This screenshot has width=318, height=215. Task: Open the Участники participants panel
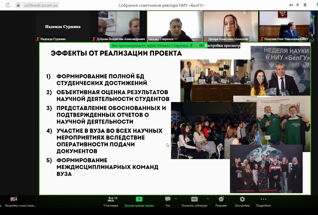pos(111,199)
